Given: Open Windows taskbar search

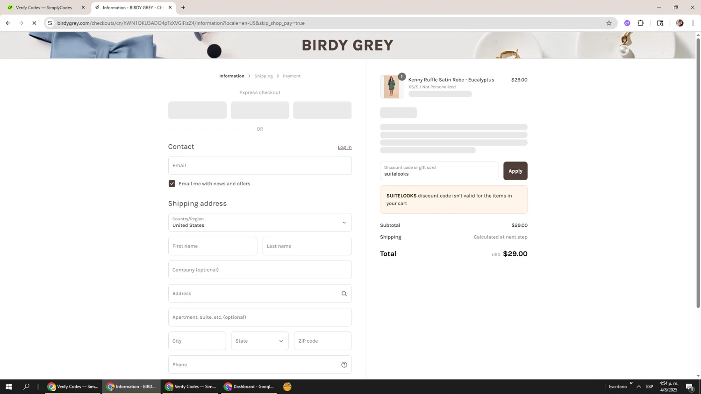Looking at the screenshot, I should pyautogui.click(x=26, y=387).
